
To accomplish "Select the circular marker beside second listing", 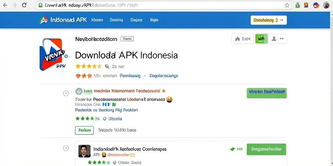I will (x=66, y=148).
